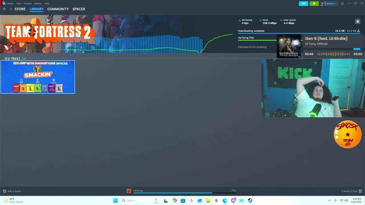Open Discord from the taskbar
Screen dimensions: 365x205
click(x=233, y=200)
